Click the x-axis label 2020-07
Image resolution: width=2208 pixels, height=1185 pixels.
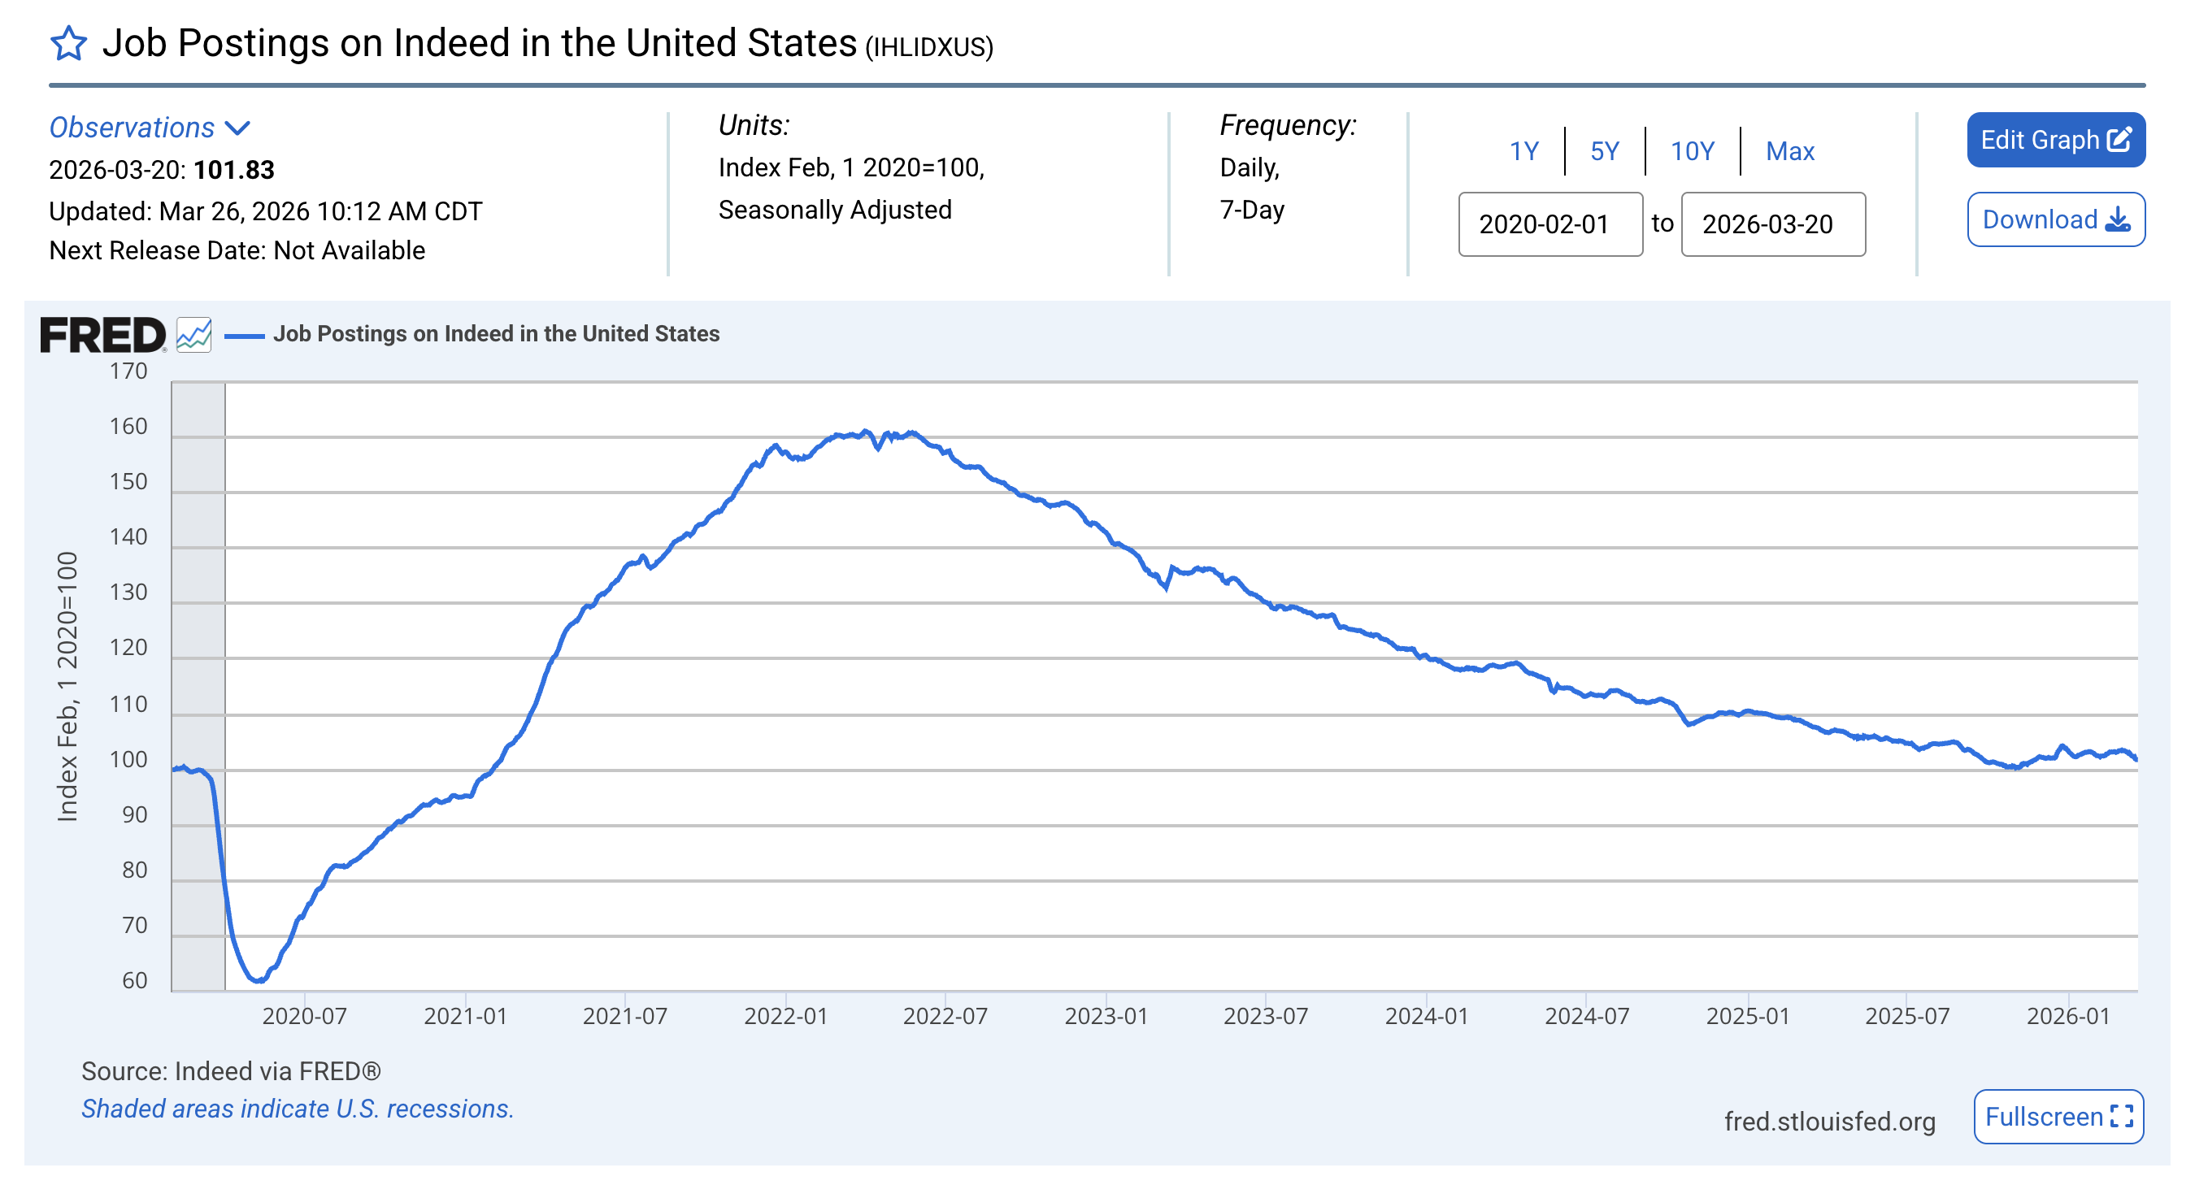pyautogui.click(x=304, y=1016)
